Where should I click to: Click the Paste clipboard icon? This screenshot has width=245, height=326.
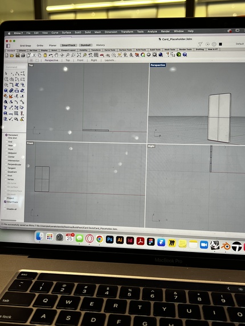pyautogui.click(x=45, y=55)
